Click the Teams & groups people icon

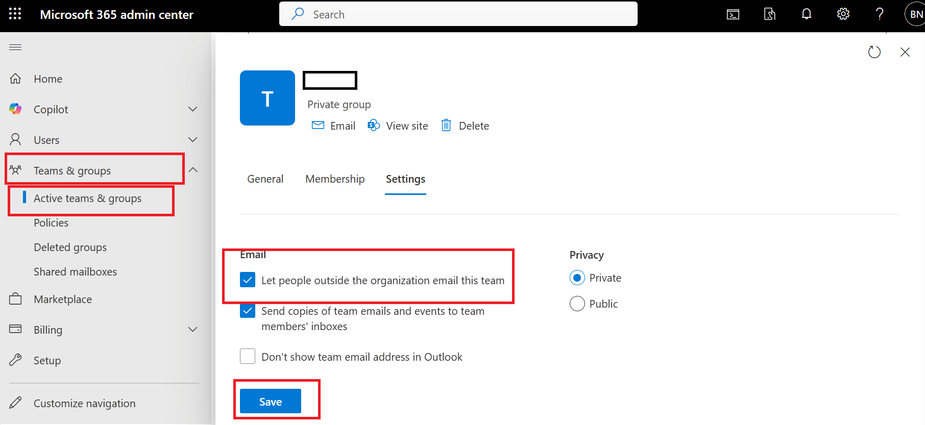click(16, 170)
